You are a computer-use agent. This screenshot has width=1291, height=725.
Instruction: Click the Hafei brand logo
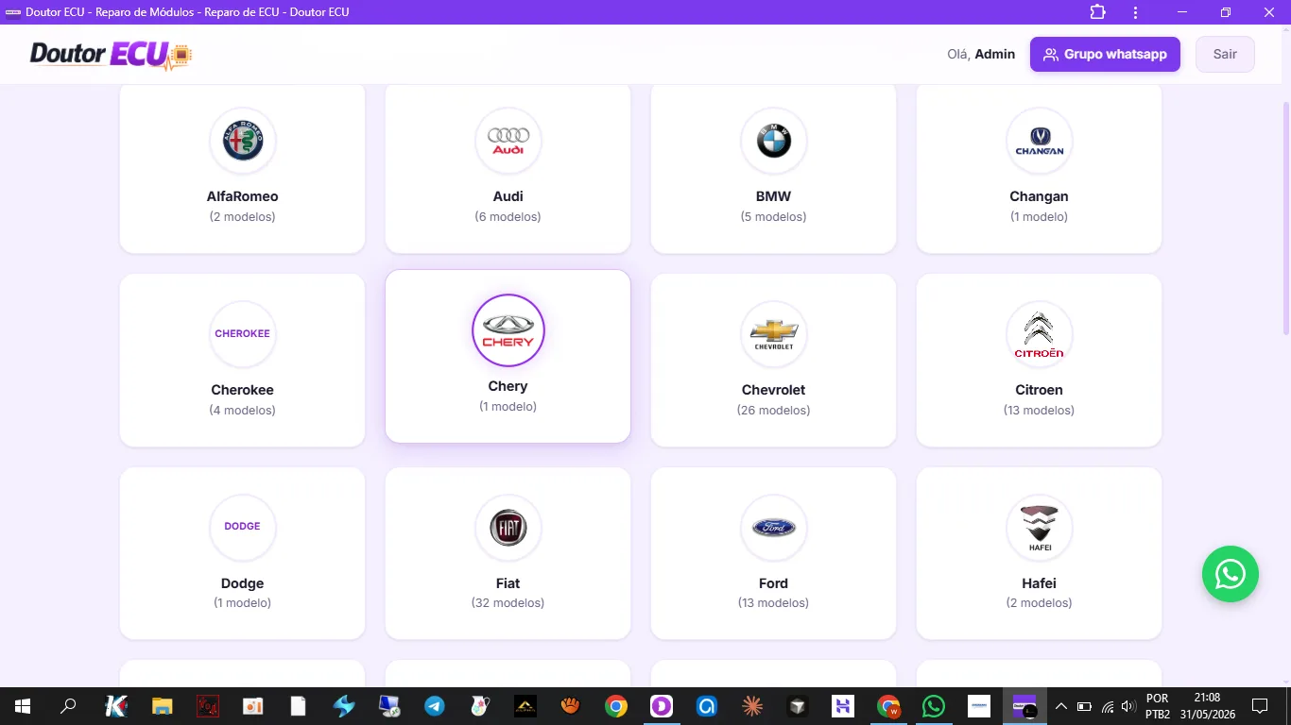(x=1040, y=527)
